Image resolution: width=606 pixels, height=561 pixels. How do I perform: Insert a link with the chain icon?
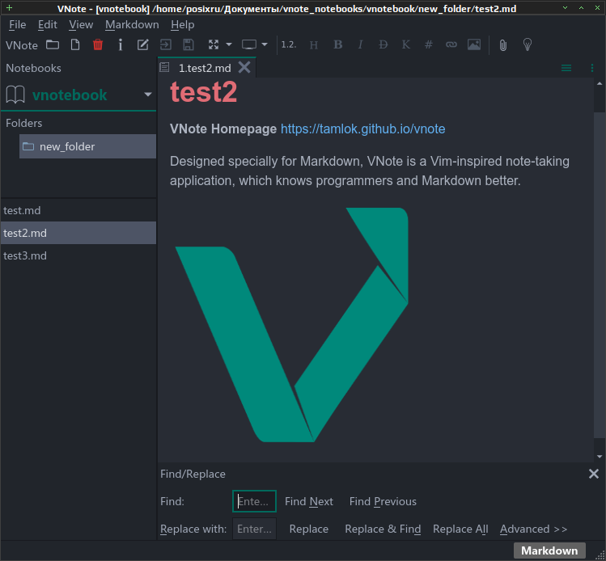(451, 44)
